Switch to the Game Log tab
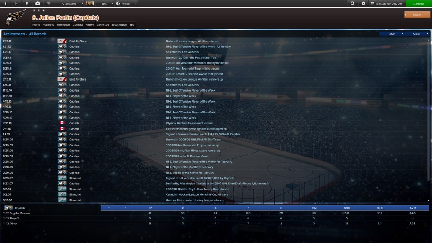This screenshot has width=432, height=243. click(103, 25)
